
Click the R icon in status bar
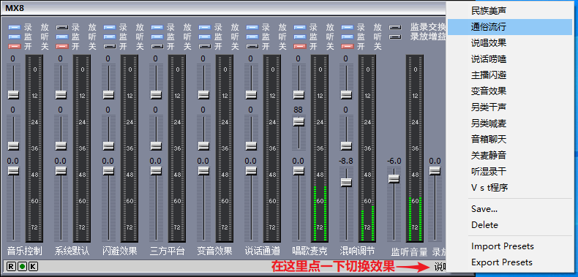pyautogui.click(x=11, y=266)
